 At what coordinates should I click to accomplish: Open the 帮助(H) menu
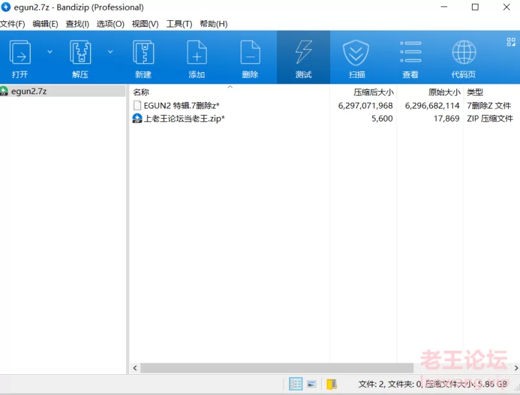(214, 24)
